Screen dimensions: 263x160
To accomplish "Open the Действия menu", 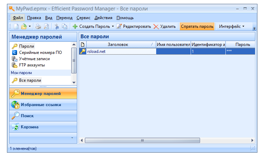I will pyautogui.click(x=103, y=18).
